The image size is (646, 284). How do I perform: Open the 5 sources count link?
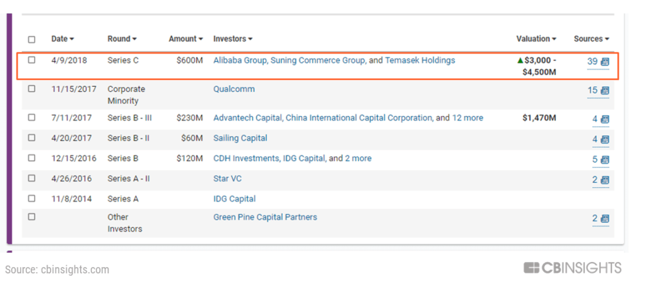(595, 159)
